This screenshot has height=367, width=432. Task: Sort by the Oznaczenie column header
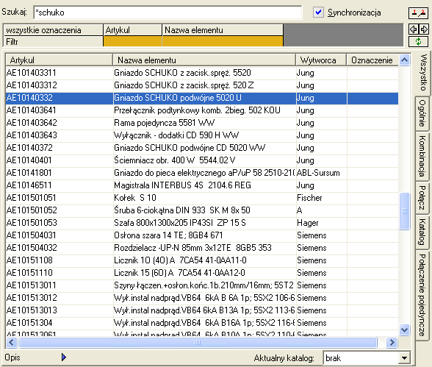pos(372,60)
